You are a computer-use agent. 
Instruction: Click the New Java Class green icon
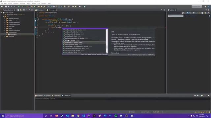(x=35, y=7)
